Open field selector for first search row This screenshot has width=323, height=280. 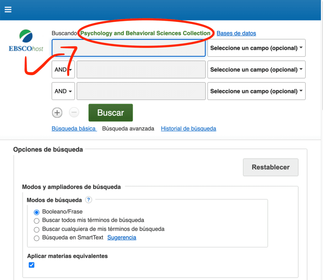tap(256, 48)
